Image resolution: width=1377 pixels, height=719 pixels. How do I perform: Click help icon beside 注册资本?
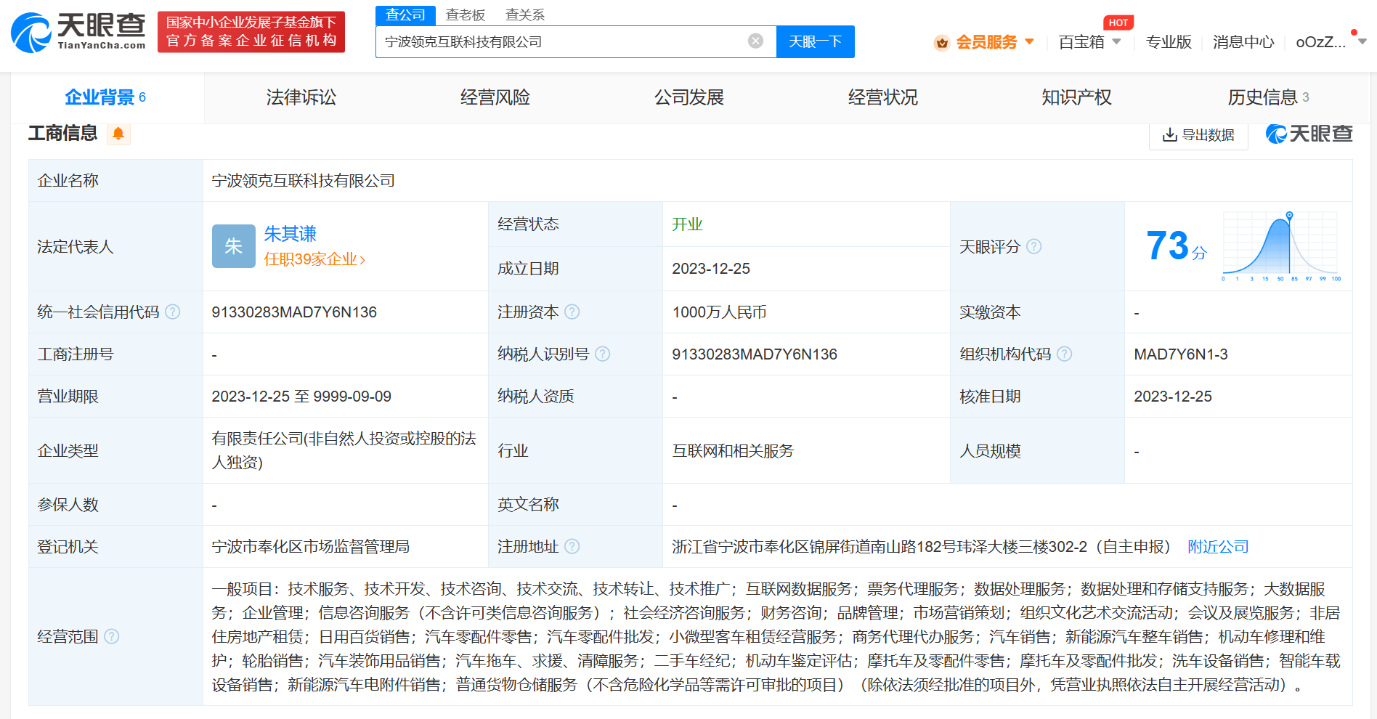pos(572,312)
